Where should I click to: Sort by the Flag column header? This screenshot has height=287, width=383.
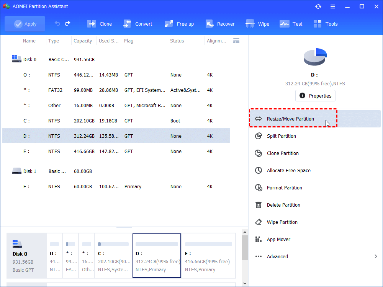(129, 41)
